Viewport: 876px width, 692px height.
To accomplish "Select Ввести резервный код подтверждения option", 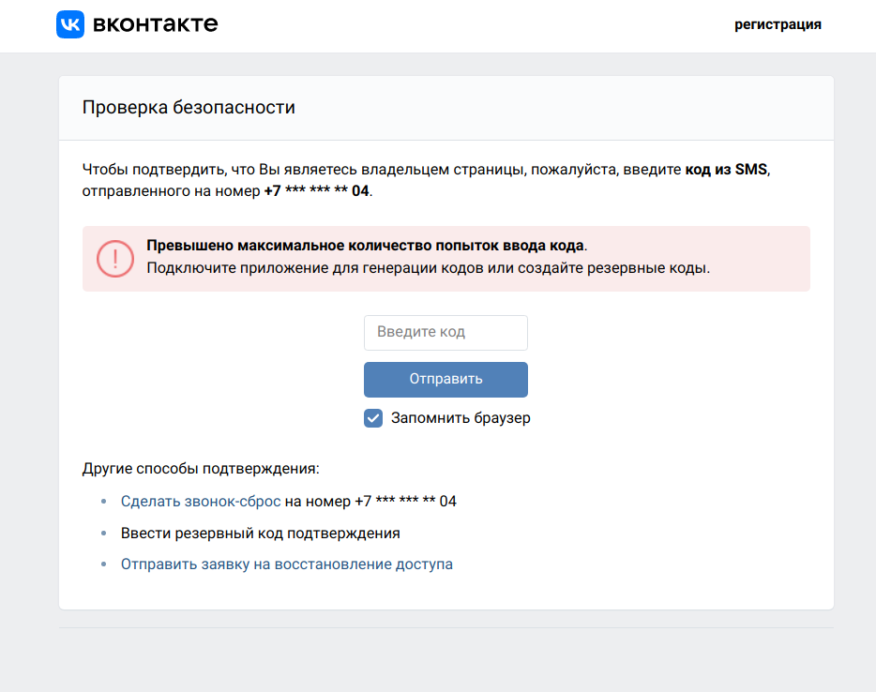I will tap(261, 534).
